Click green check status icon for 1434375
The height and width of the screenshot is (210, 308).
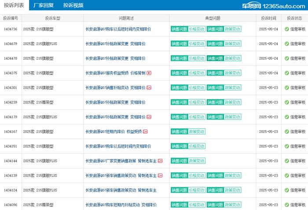287,73
